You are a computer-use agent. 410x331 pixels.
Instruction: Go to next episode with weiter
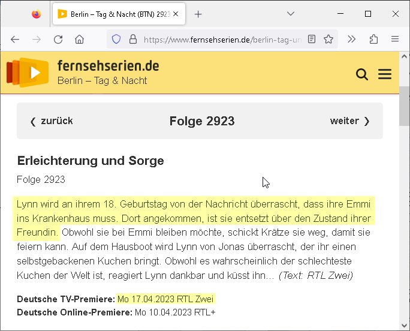(350, 121)
